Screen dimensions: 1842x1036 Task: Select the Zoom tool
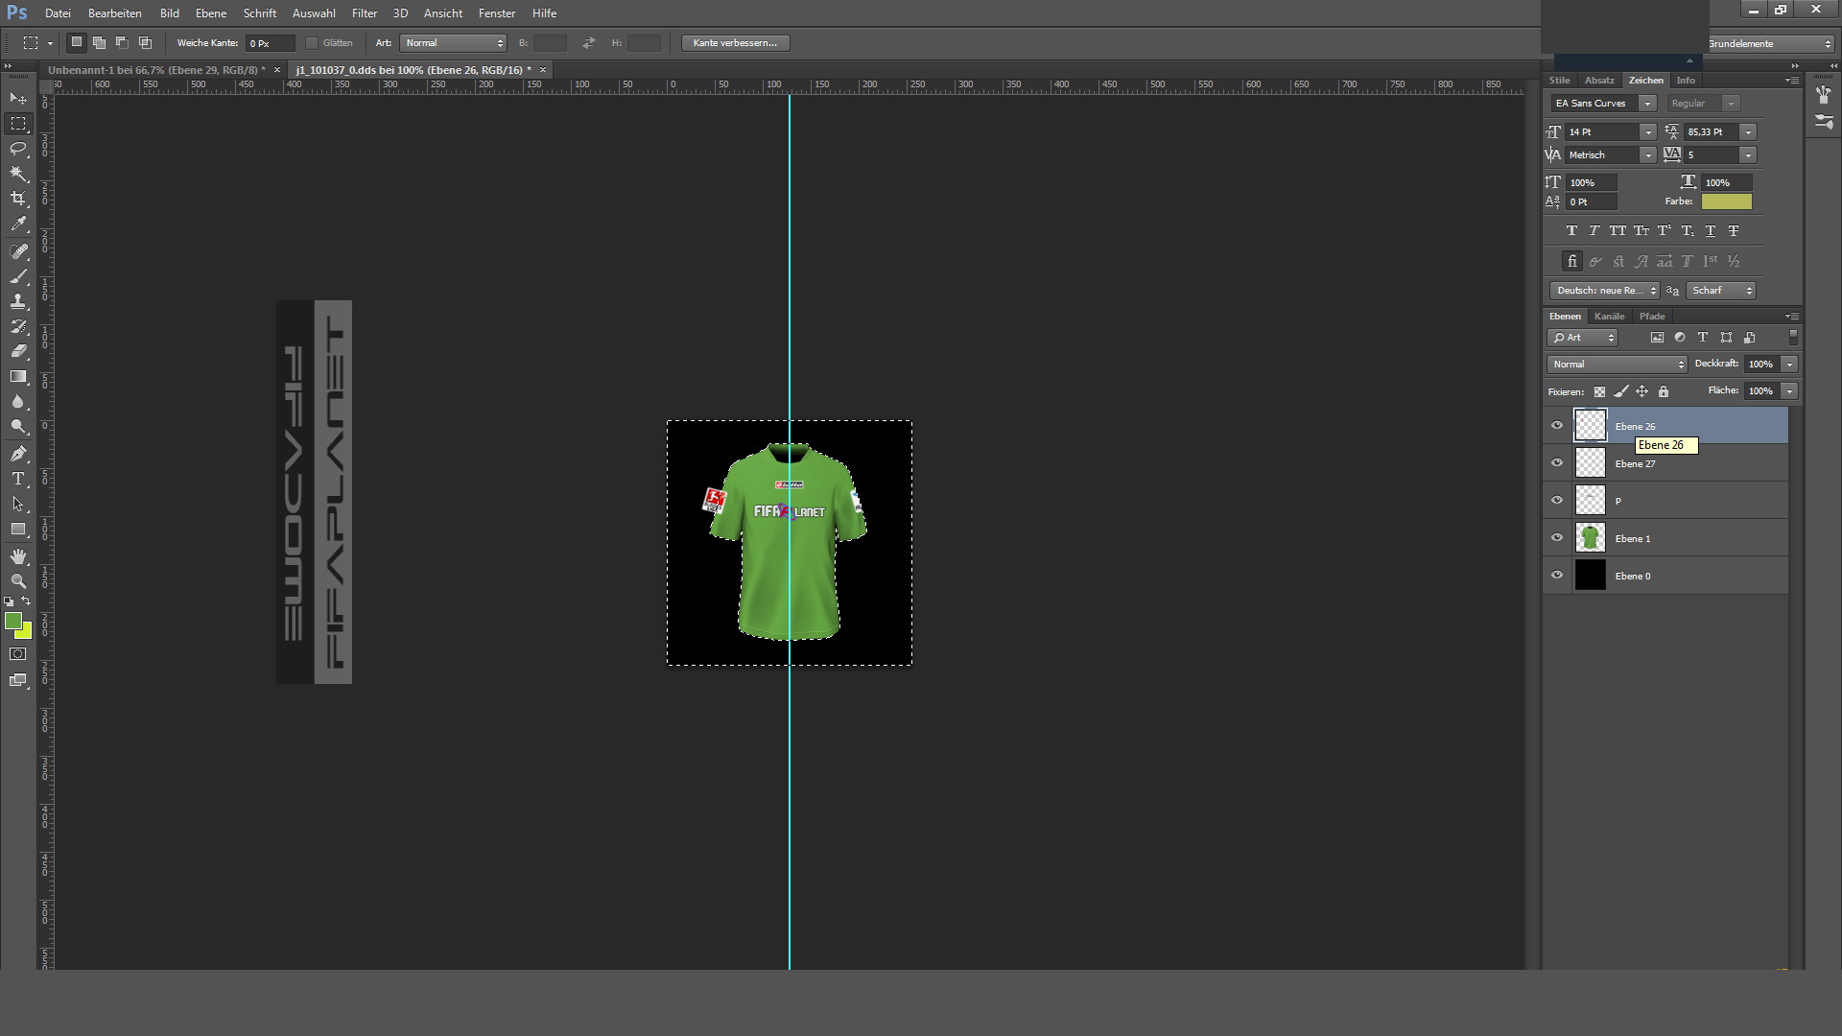[18, 581]
